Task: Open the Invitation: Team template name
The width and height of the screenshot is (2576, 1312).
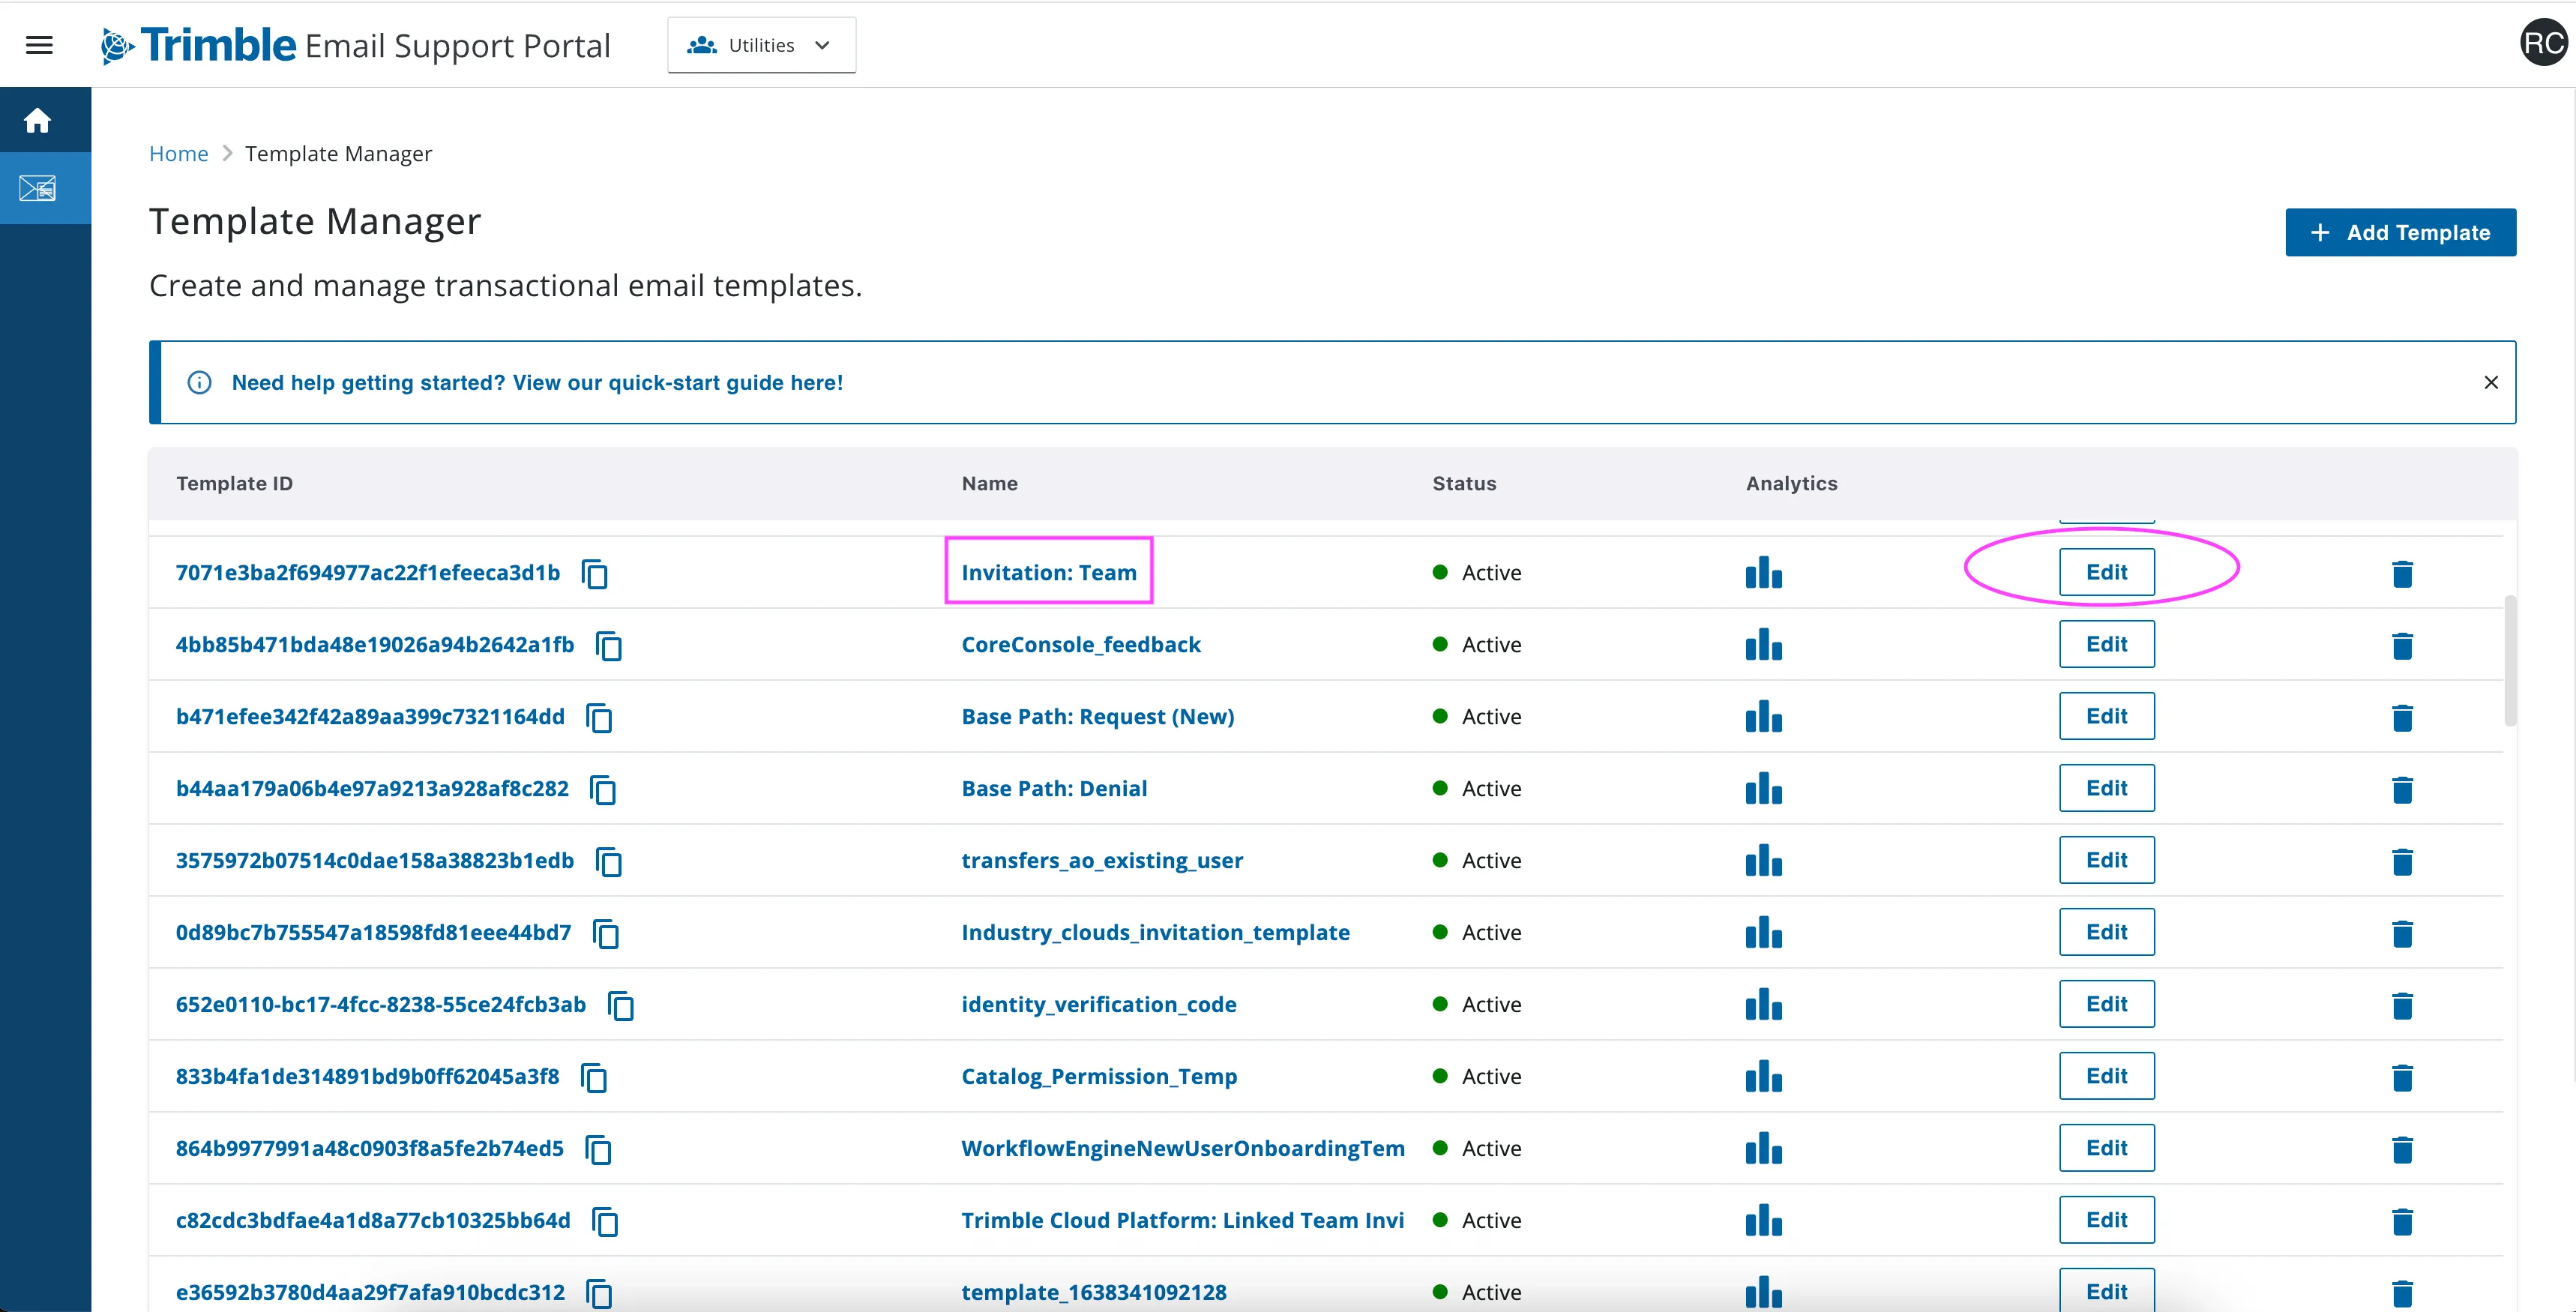Action: pyautogui.click(x=1048, y=573)
